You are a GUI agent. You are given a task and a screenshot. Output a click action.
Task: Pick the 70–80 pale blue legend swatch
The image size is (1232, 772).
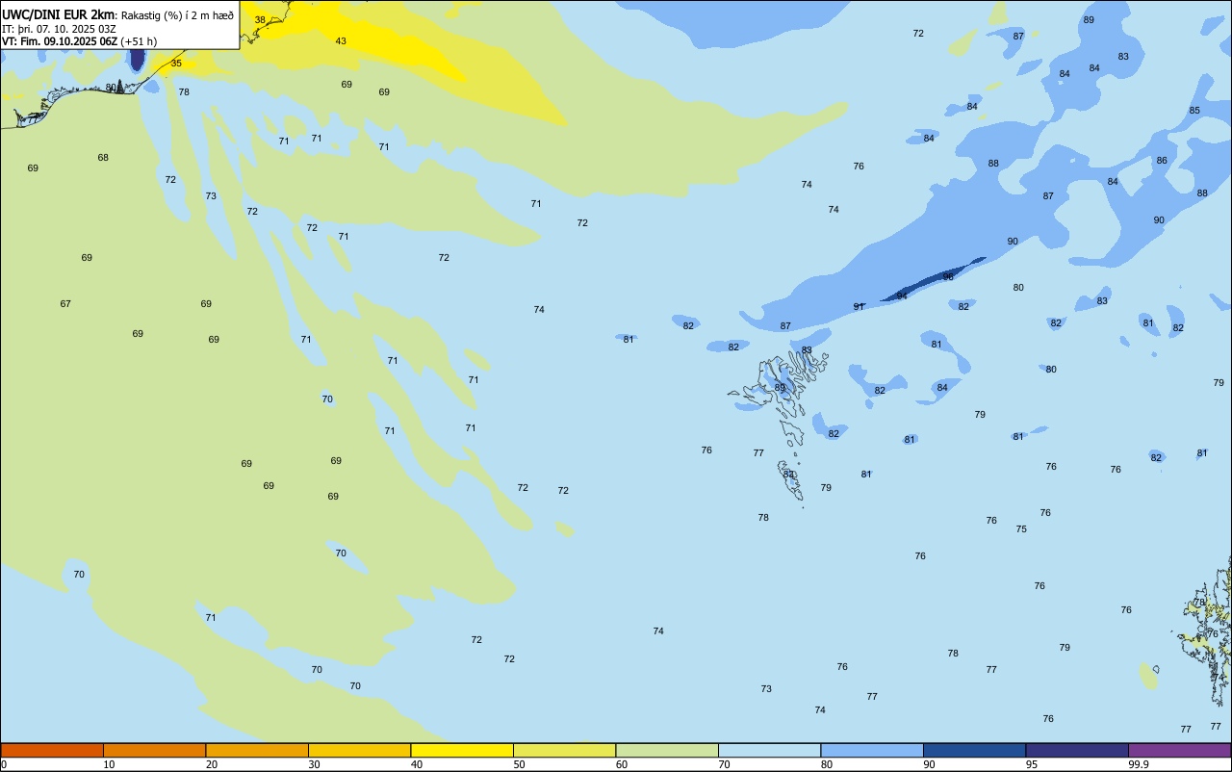point(769,750)
